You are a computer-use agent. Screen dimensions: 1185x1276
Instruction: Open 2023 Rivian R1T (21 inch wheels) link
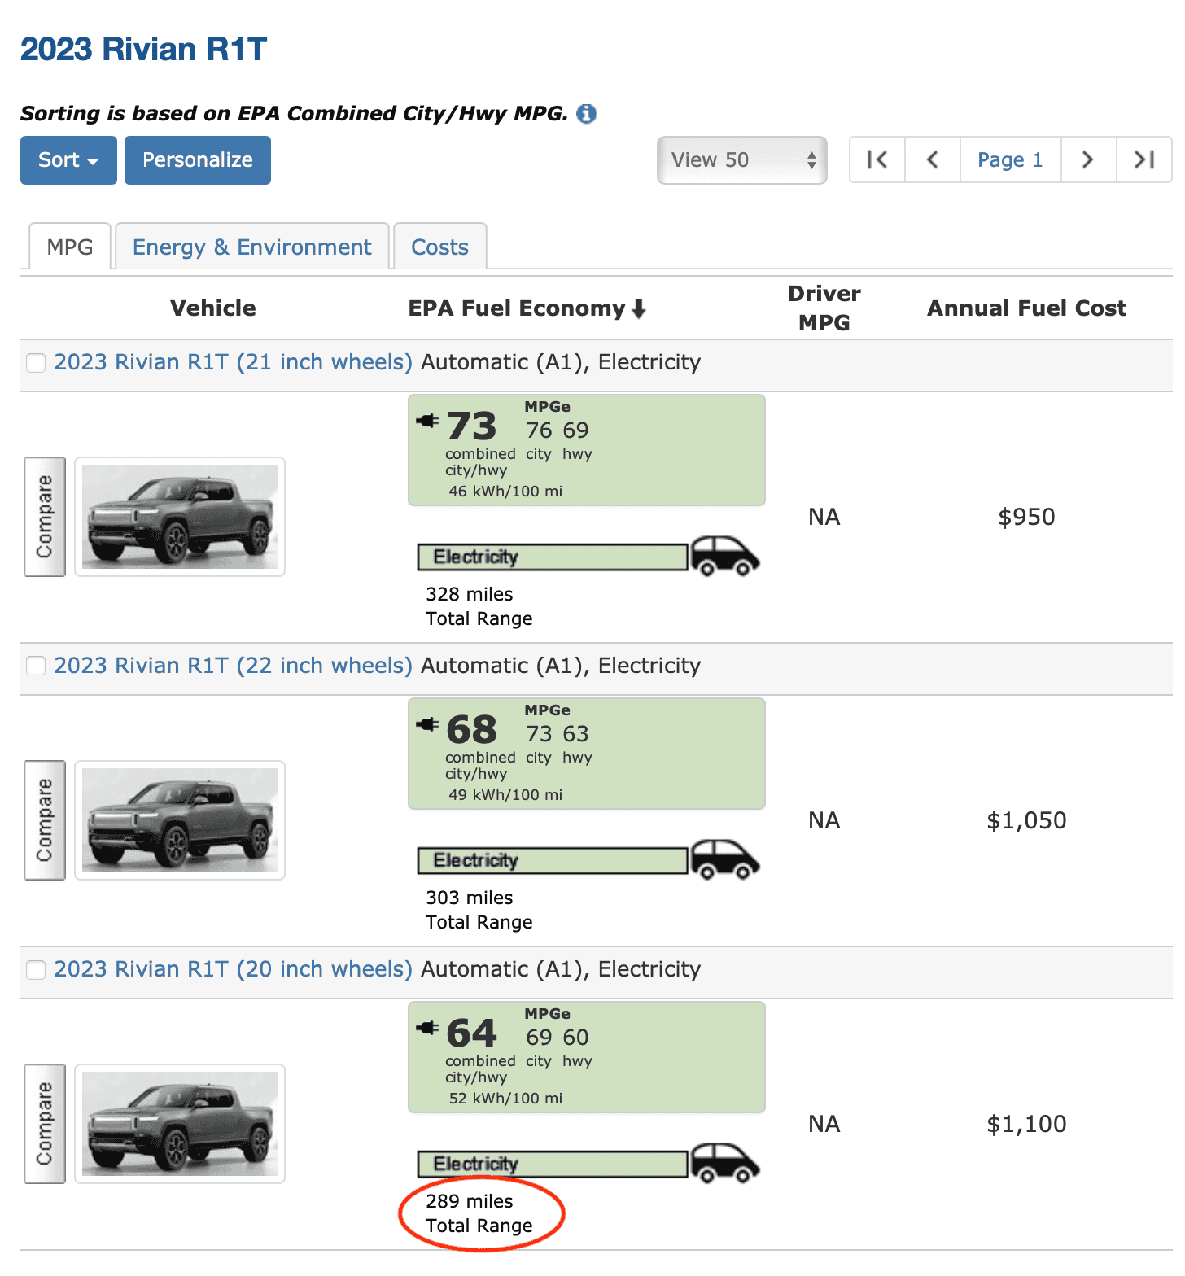234,362
